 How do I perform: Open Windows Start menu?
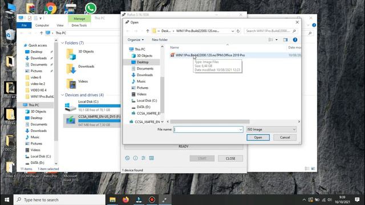tap(7, 200)
